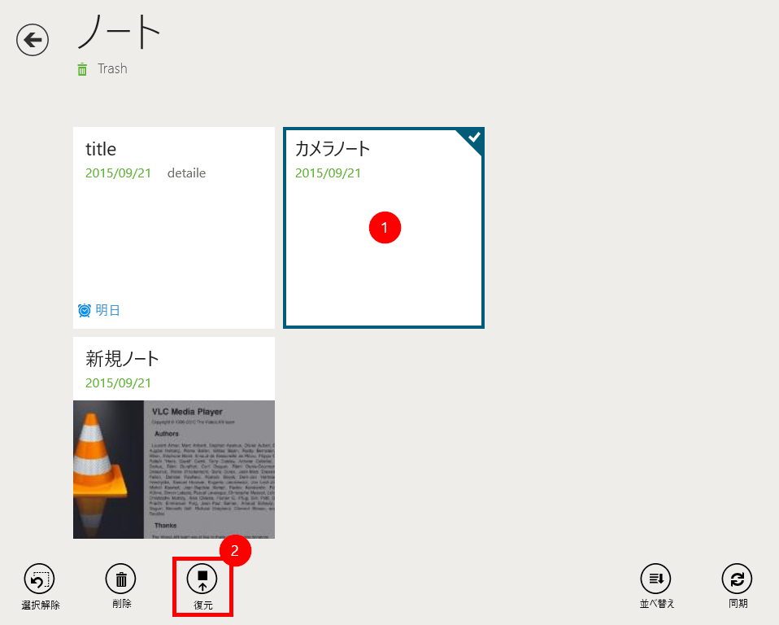779x625 pixels.
Task: Click the ノート page heading
Action: (120, 32)
